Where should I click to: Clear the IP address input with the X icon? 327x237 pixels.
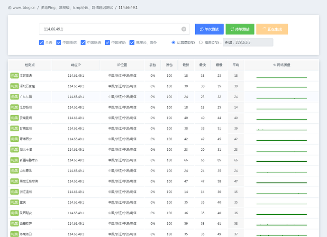click(x=184, y=29)
